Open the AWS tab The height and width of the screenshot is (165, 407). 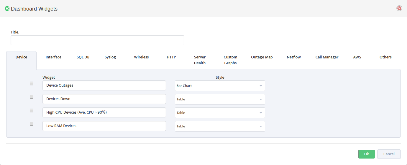(x=357, y=57)
